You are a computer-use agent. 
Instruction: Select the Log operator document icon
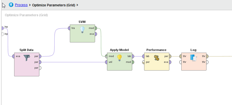[x=193, y=58]
